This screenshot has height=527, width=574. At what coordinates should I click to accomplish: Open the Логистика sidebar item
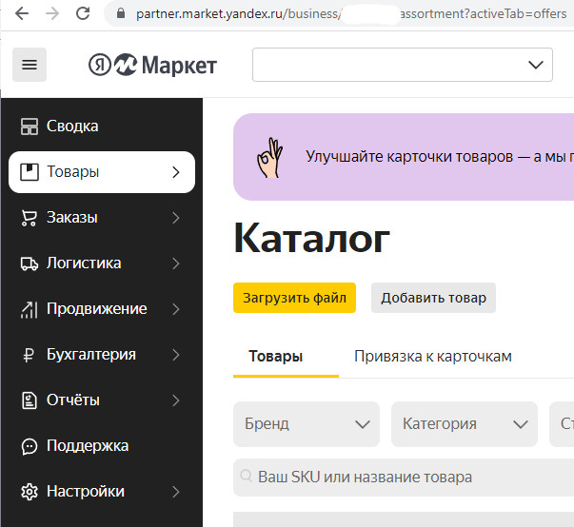(x=102, y=263)
